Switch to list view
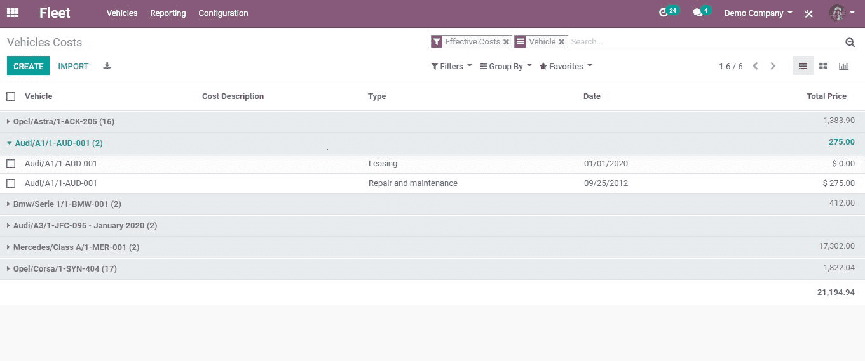The image size is (865, 361). [803, 66]
